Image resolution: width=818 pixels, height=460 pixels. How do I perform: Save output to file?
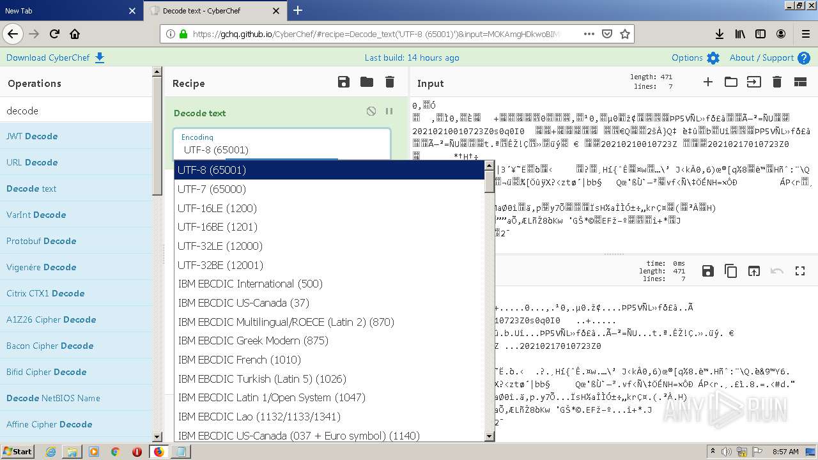click(708, 271)
